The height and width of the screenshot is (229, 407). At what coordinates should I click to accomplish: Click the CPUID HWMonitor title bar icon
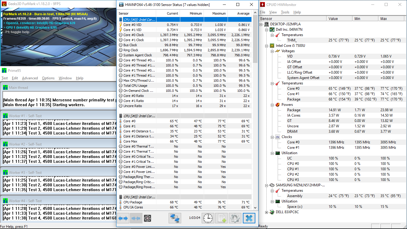262,4
